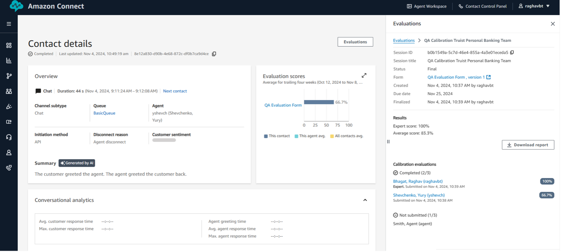Click the 100% score badge
The width and height of the screenshot is (562, 252).
547,181
